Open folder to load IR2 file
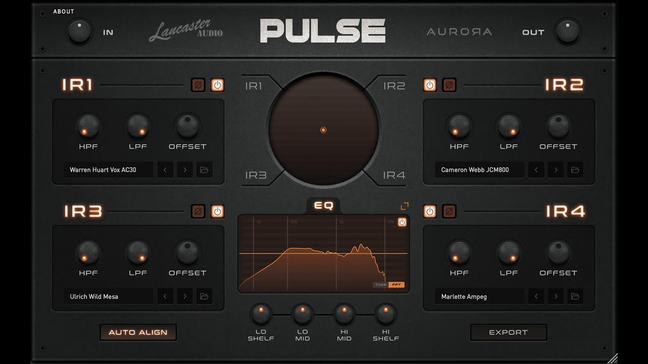Screen dimensions: 648x364 575,170
